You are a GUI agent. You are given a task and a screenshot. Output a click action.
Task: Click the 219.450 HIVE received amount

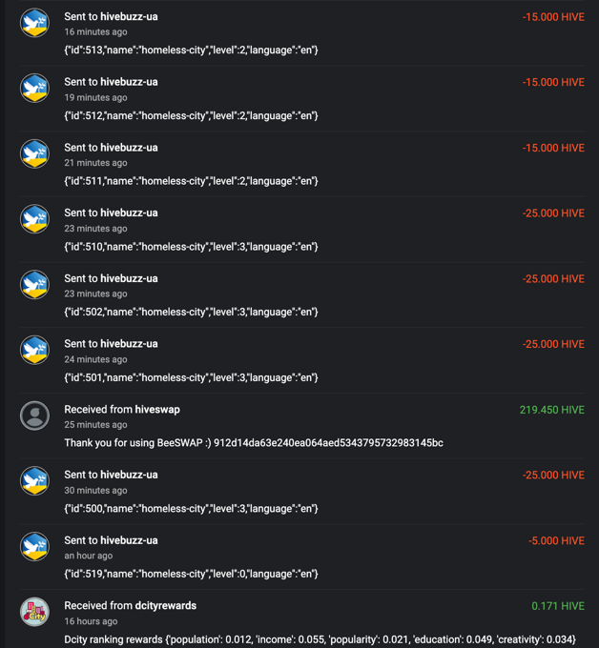(552, 410)
